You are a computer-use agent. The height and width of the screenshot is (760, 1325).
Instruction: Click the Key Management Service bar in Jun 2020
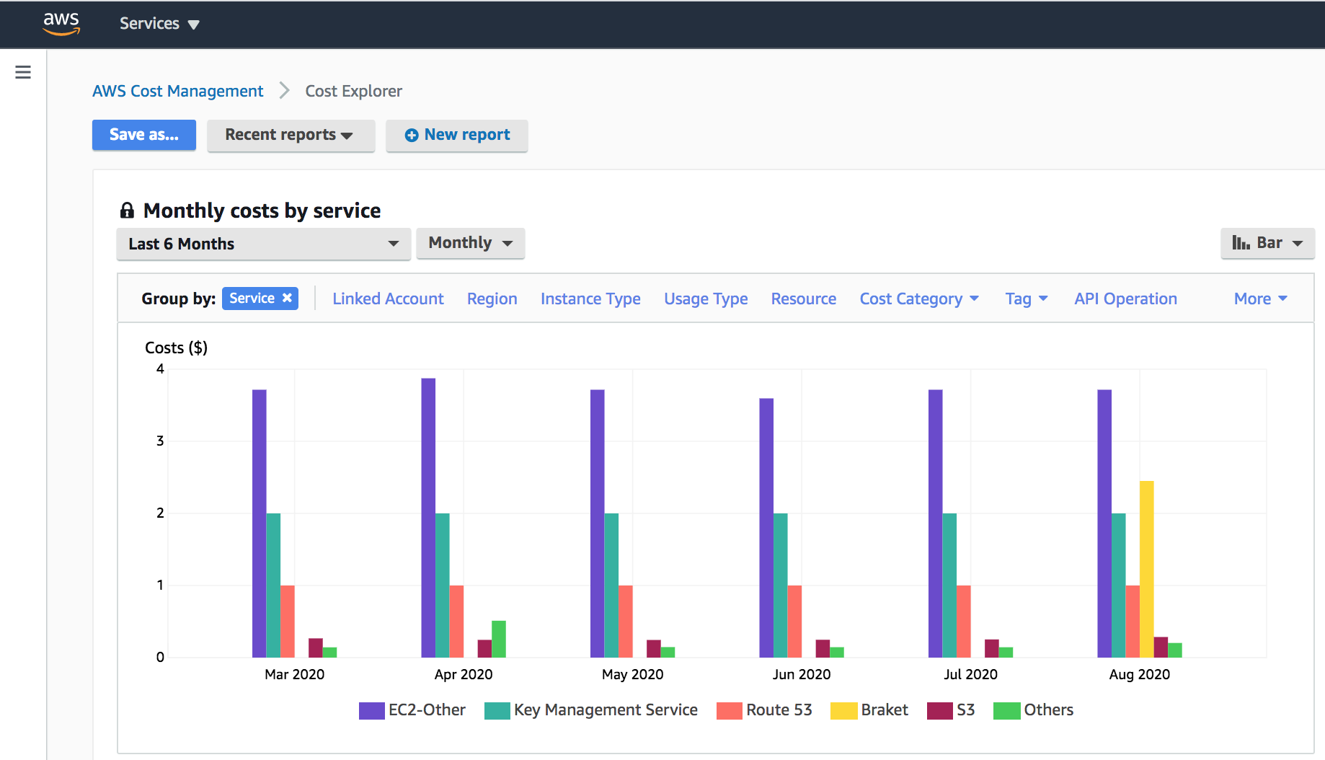click(780, 585)
